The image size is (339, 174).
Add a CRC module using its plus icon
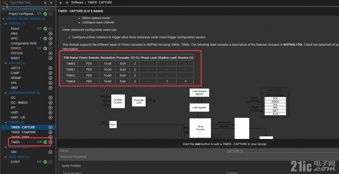(50, 152)
